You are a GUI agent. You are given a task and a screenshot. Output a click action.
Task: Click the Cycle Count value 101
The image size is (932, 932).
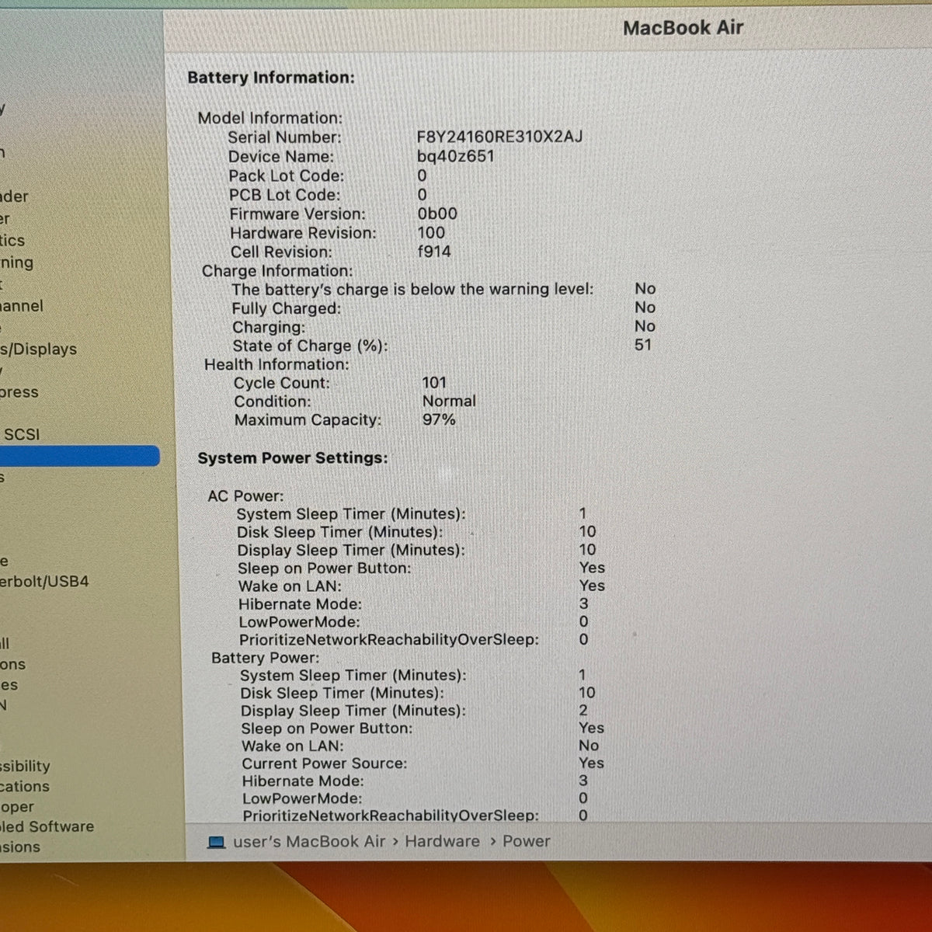[x=434, y=382]
